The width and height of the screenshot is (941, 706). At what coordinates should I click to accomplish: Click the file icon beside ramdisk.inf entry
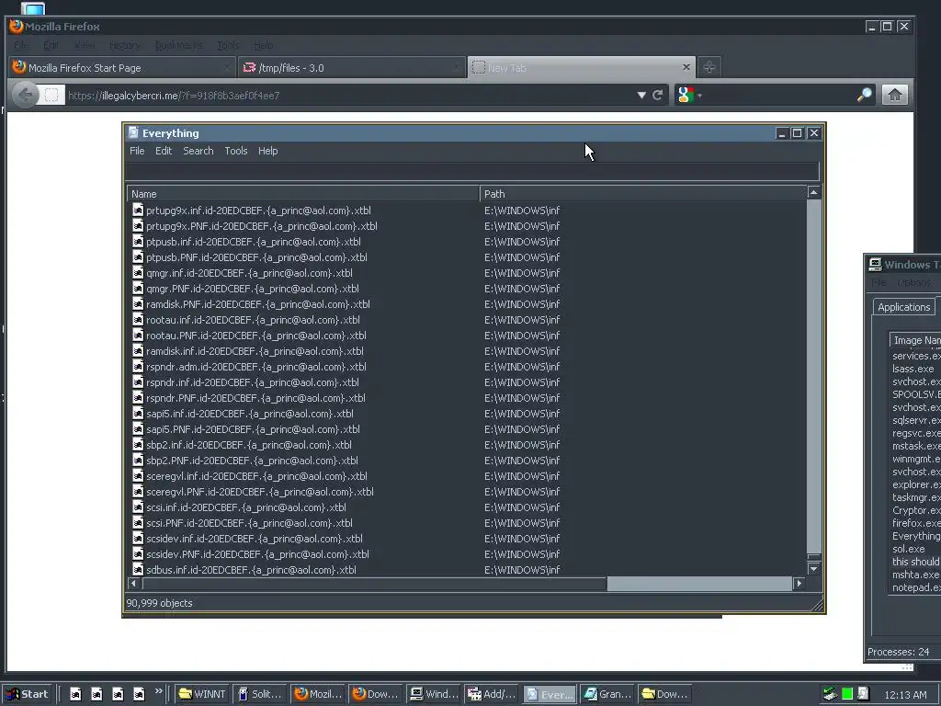point(138,350)
